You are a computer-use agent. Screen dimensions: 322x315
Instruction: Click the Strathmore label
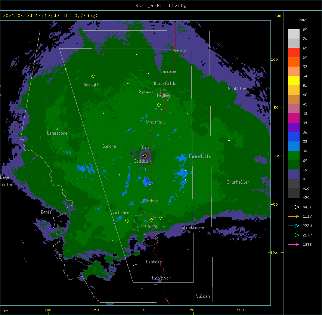pyautogui.click(x=193, y=227)
